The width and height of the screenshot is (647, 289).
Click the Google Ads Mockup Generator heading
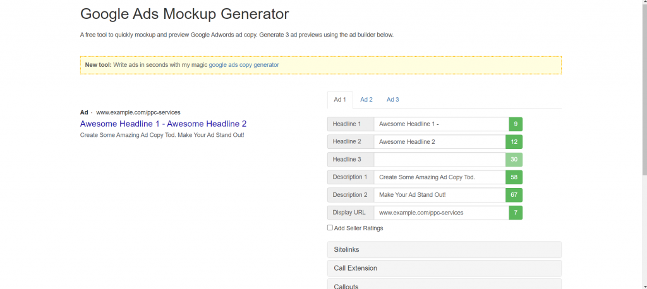click(184, 14)
